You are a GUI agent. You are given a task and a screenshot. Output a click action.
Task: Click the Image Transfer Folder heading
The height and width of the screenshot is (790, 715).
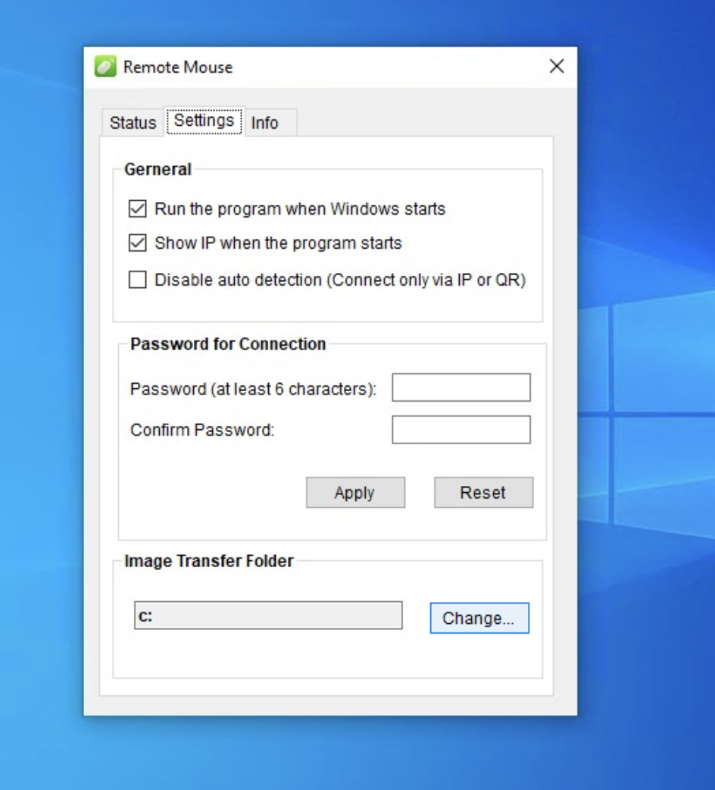209,561
